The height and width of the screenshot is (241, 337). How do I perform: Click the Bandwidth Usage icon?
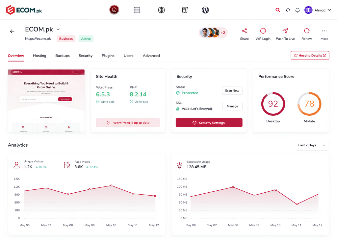(x=179, y=165)
